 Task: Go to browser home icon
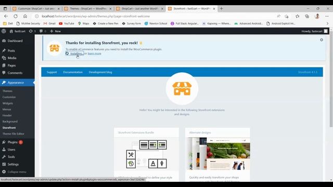tap(25, 16)
